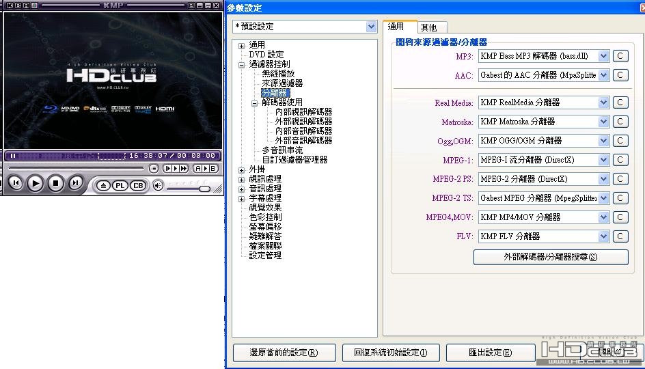The image size is (645, 369).
Task: Start playback with the Play button
Action: [36, 183]
